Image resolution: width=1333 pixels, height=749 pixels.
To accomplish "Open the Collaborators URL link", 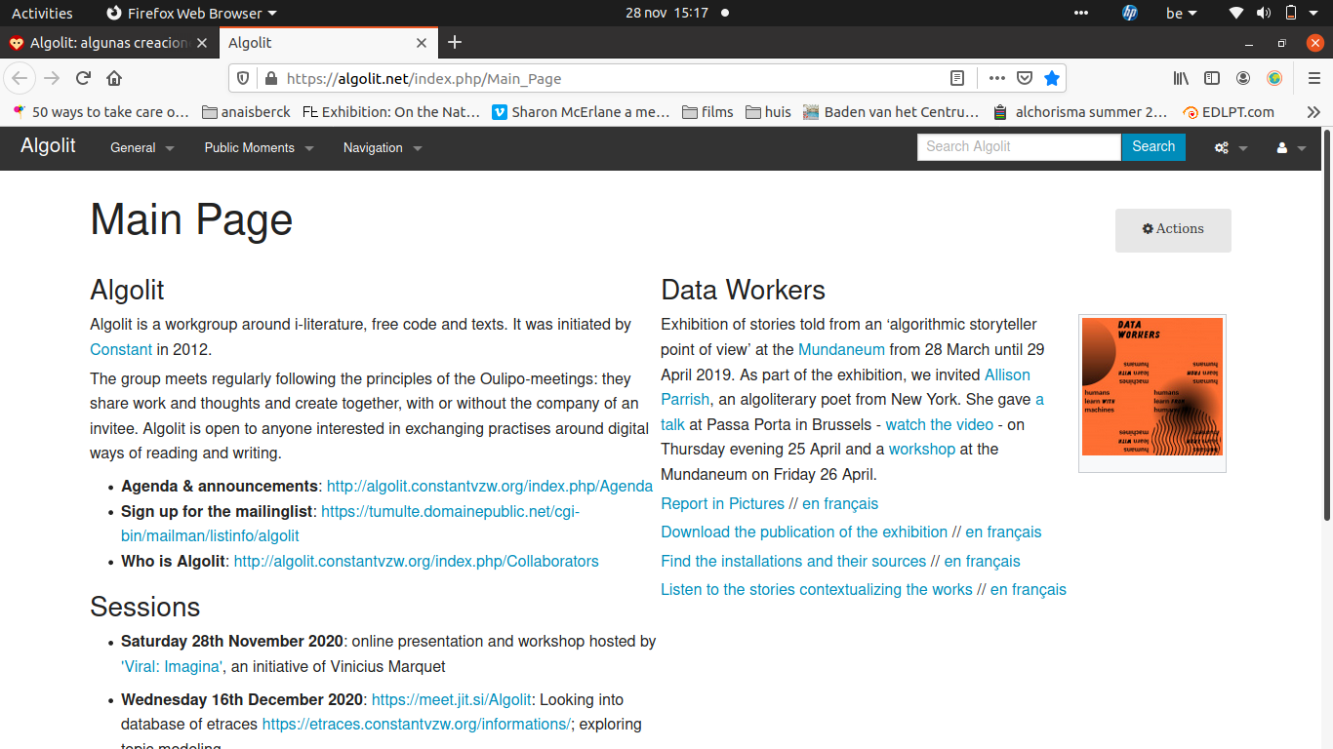I will (x=417, y=561).
